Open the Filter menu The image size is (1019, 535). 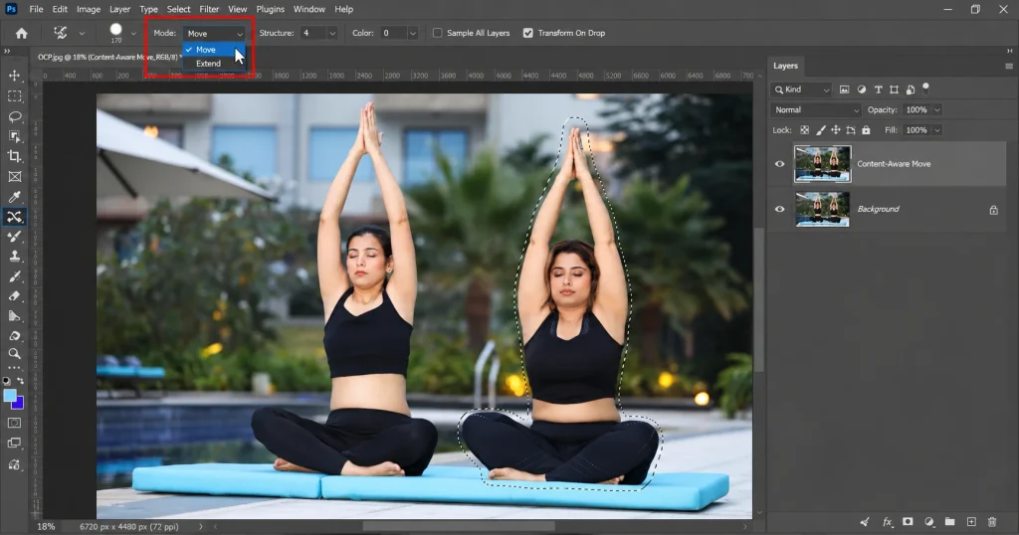(x=209, y=9)
